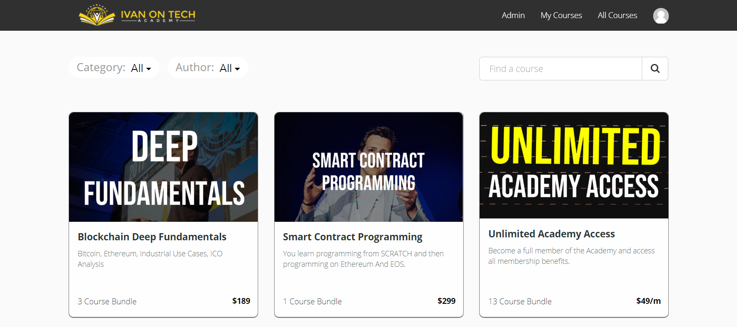The width and height of the screenshot is (737, 327).
Task: Click the 13 Course Bundle label
Action: pyautogui.click(x=520, y=301)
